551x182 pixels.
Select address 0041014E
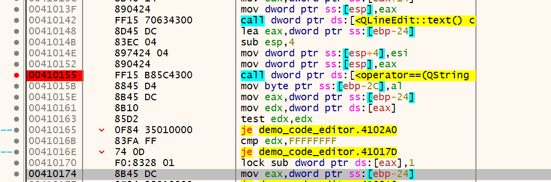(52, 53)
